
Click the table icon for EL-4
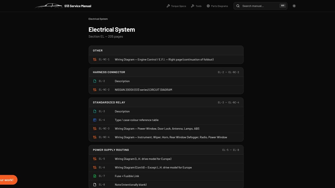point(95,120)
